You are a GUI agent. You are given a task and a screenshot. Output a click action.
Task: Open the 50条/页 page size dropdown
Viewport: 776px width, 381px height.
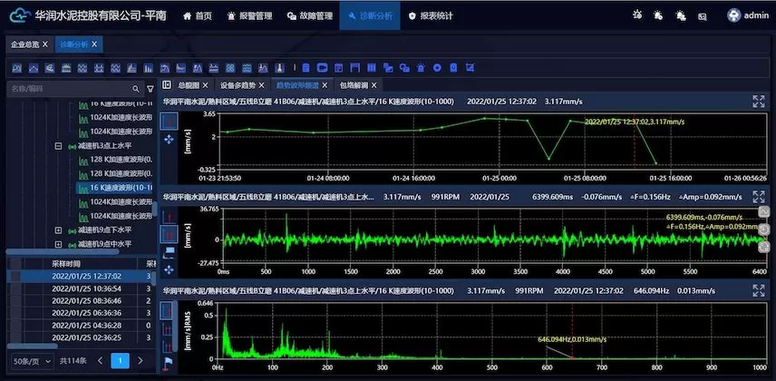tap(32, 361)
